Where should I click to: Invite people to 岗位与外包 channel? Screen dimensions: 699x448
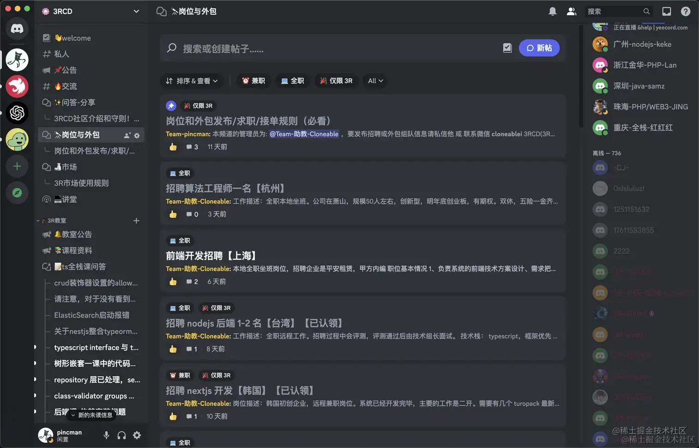(x=127, y=135)
